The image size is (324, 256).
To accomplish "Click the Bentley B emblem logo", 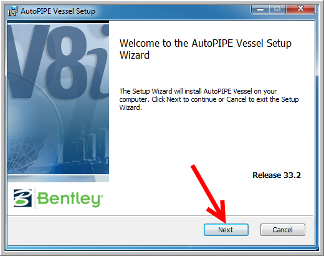I will click(x=23, y=198).
